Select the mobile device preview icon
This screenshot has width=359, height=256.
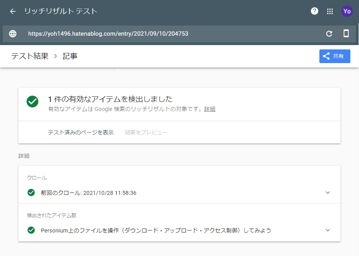pos(346,34)
